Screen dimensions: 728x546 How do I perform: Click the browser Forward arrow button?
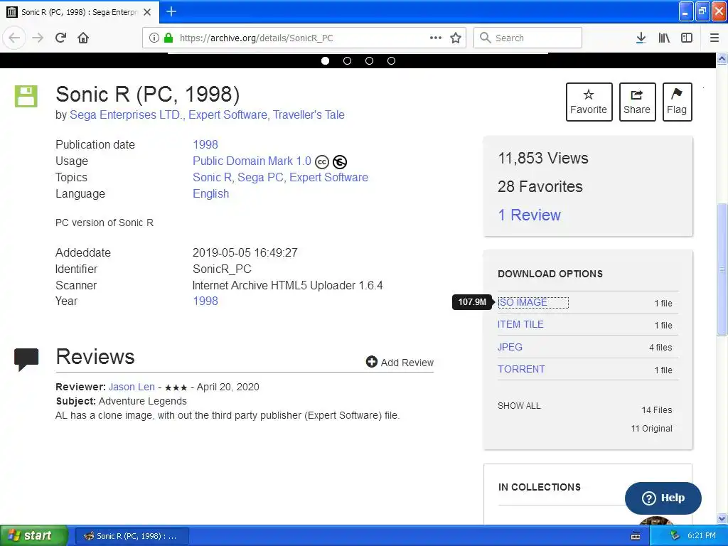(x=38, y=38)
